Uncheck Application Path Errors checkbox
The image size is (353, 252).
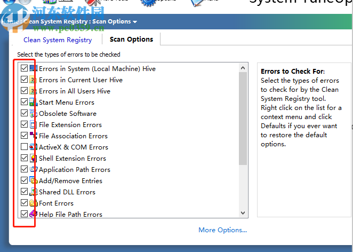24,169
